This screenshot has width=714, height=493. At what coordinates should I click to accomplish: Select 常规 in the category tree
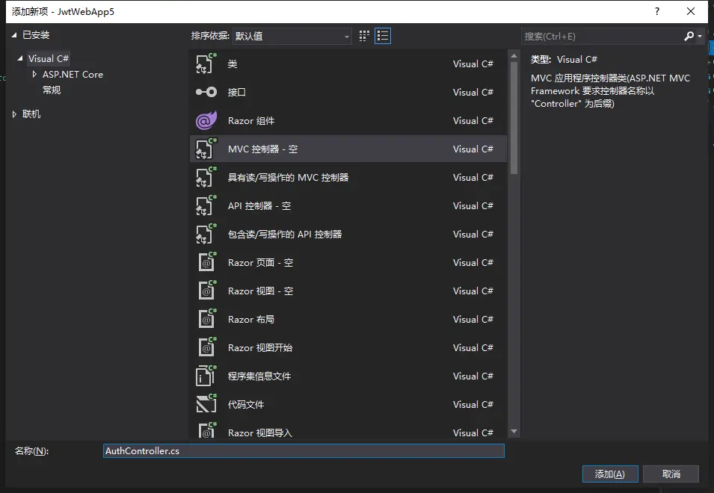52,90
